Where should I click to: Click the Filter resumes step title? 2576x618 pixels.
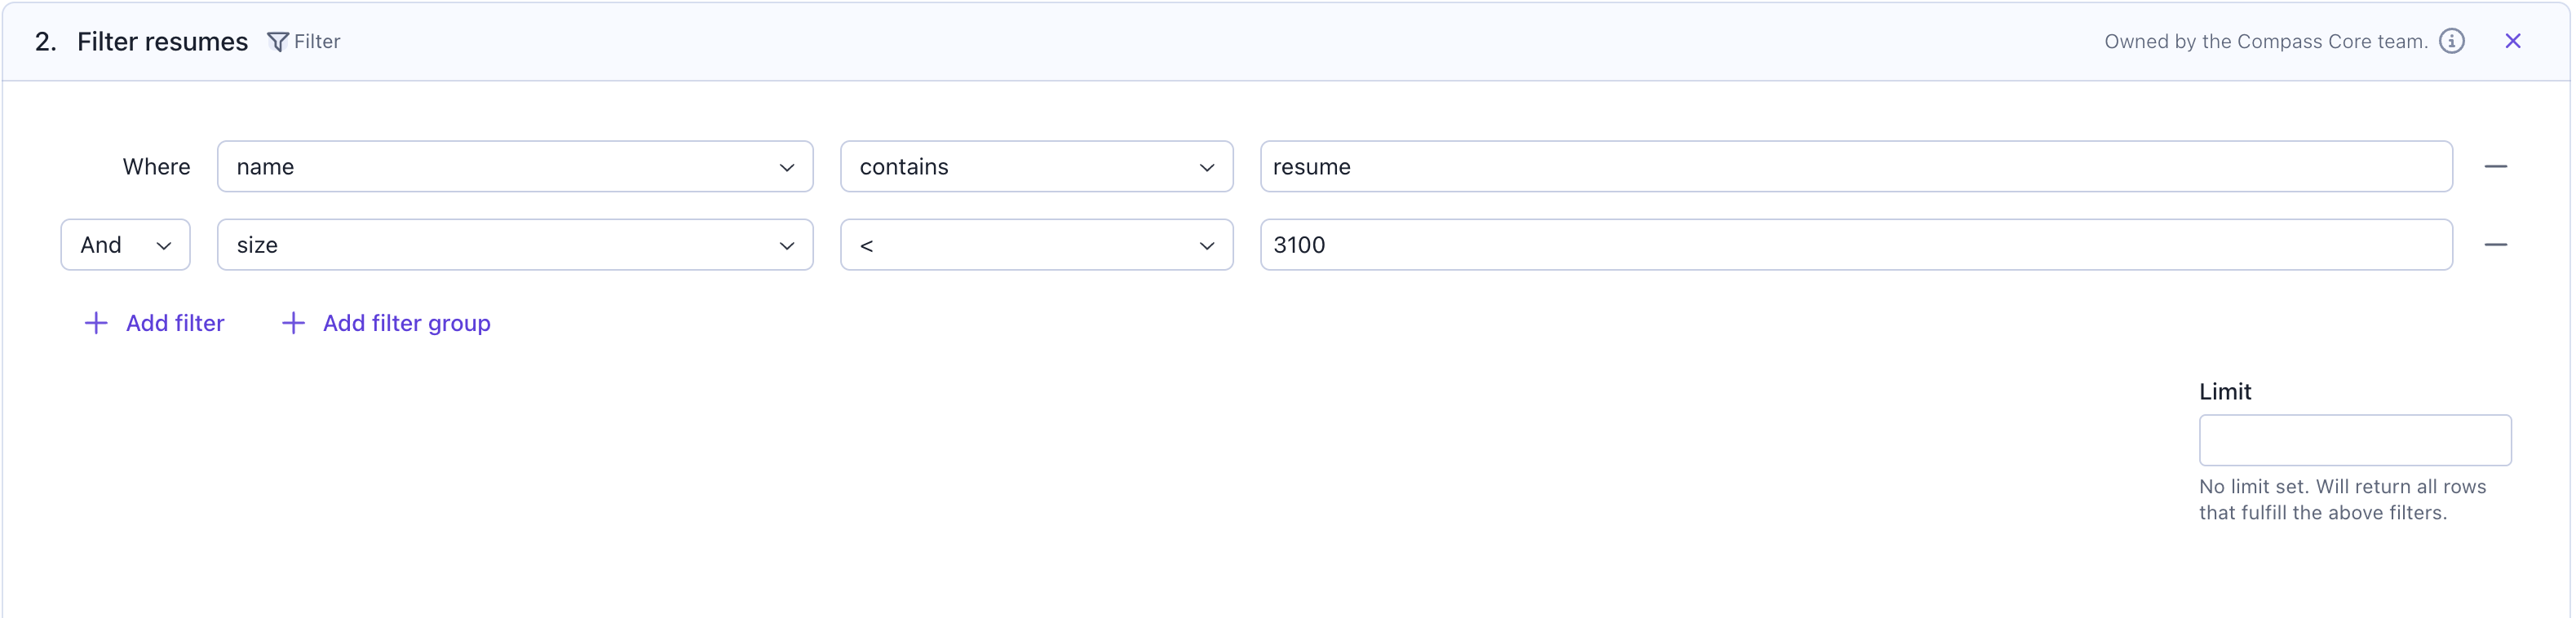(162, 42)
